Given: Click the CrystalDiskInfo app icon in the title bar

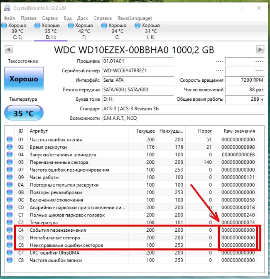Looking at the screenshot, I should click(x=7, y=8).
